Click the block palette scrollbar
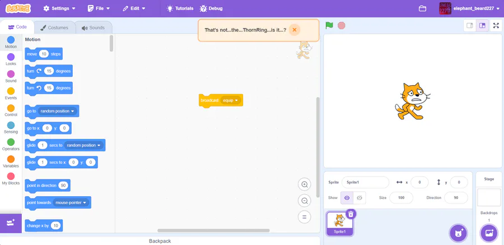This screenshot has width=504, height=245. click(111, 43)
